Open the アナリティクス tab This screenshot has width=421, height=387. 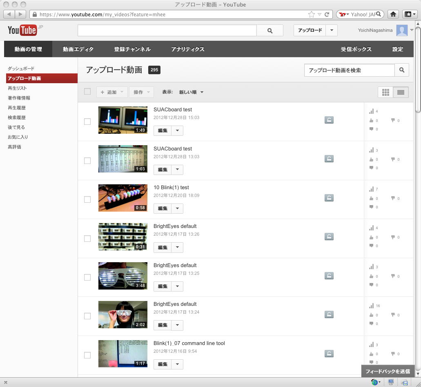click(188, 49)
